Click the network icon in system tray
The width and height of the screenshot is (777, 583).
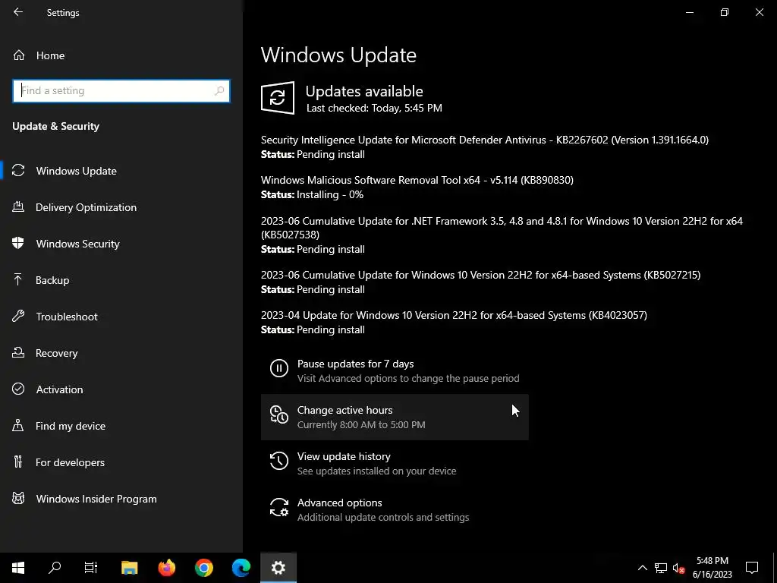pos(661,568)
